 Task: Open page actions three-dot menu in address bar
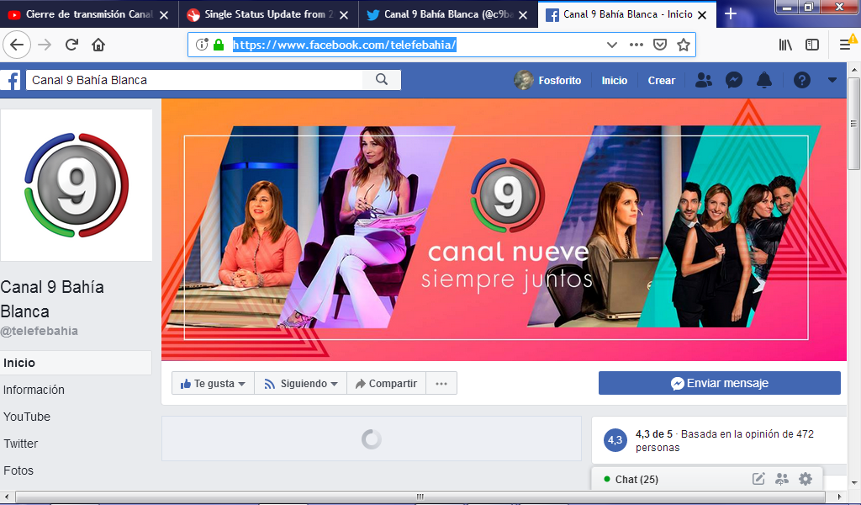tap(636, 45)
